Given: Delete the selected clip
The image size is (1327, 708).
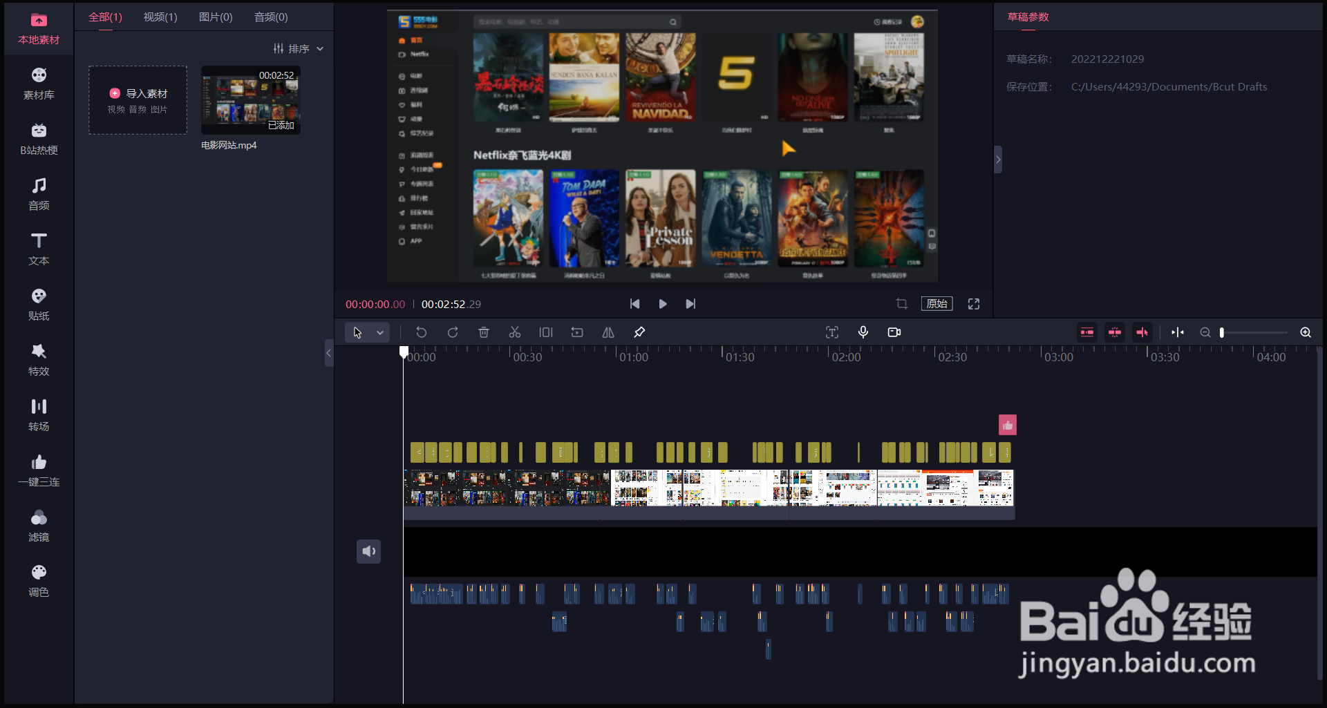Looking at the screenshot, I should click(x=484, y=333).
